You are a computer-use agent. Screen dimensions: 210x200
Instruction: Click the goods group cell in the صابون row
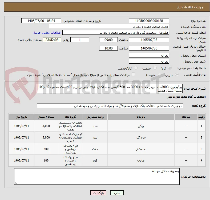70,160
